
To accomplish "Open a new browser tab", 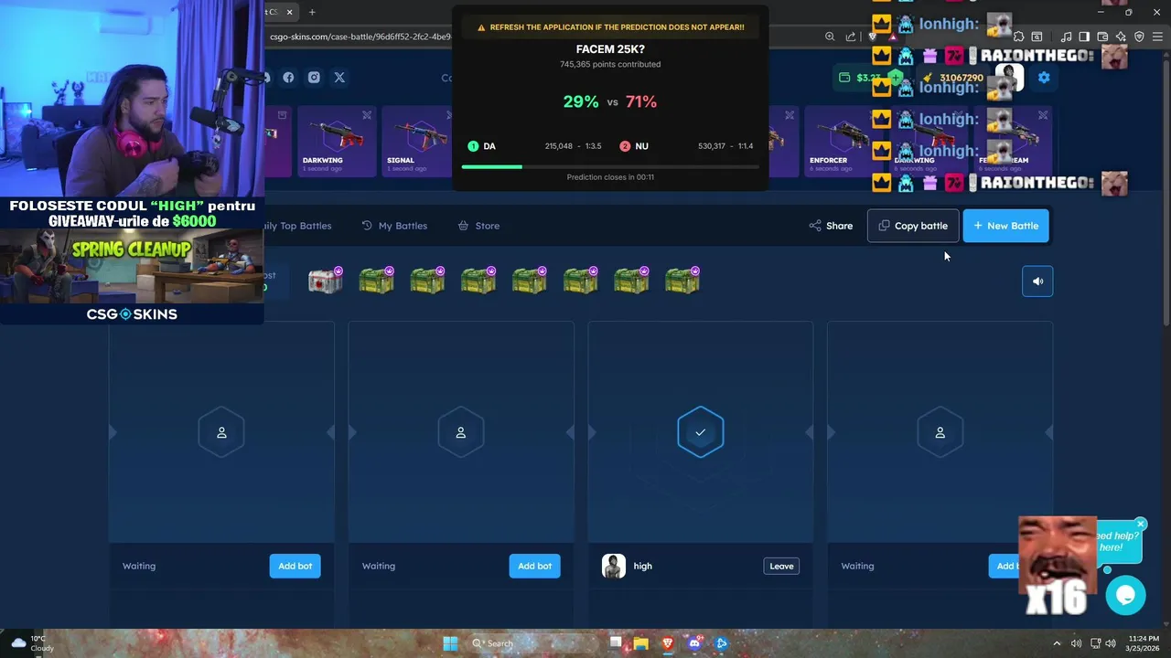I will click(312, 12).
